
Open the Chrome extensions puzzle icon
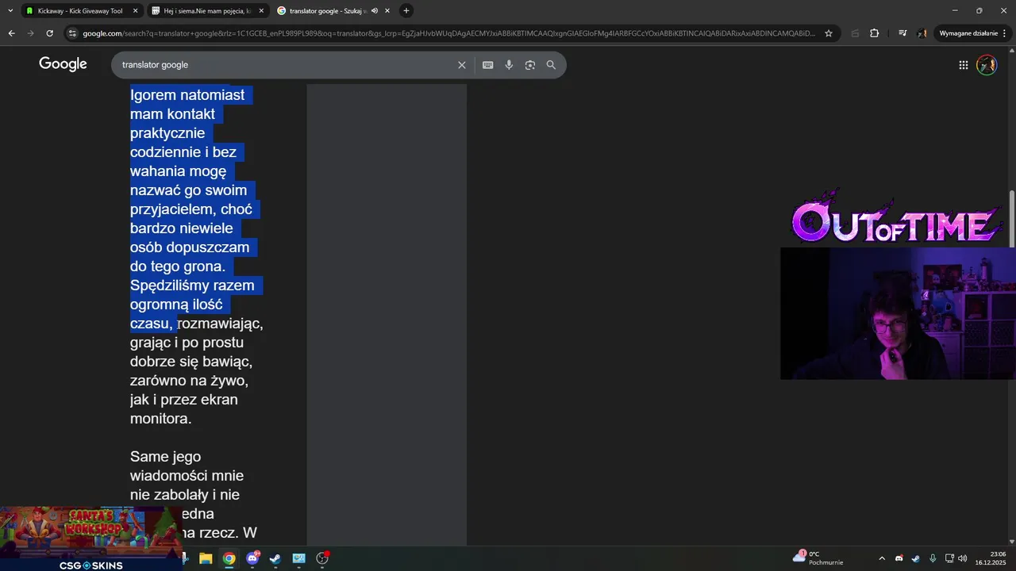tap(875, 33)
